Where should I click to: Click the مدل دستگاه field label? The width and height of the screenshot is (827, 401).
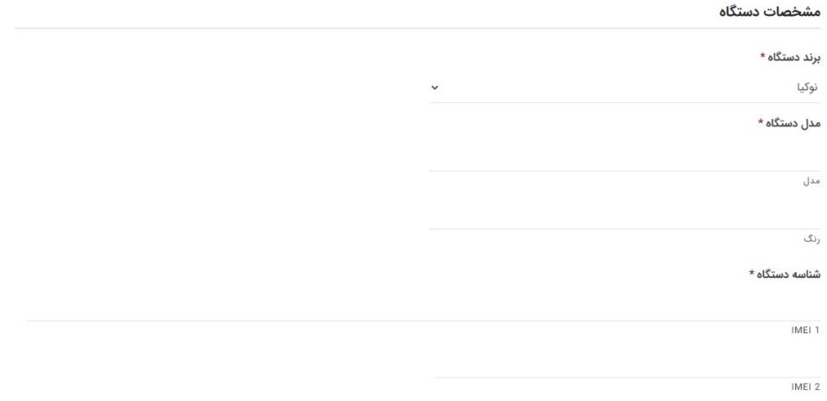[x=794, y=124]
